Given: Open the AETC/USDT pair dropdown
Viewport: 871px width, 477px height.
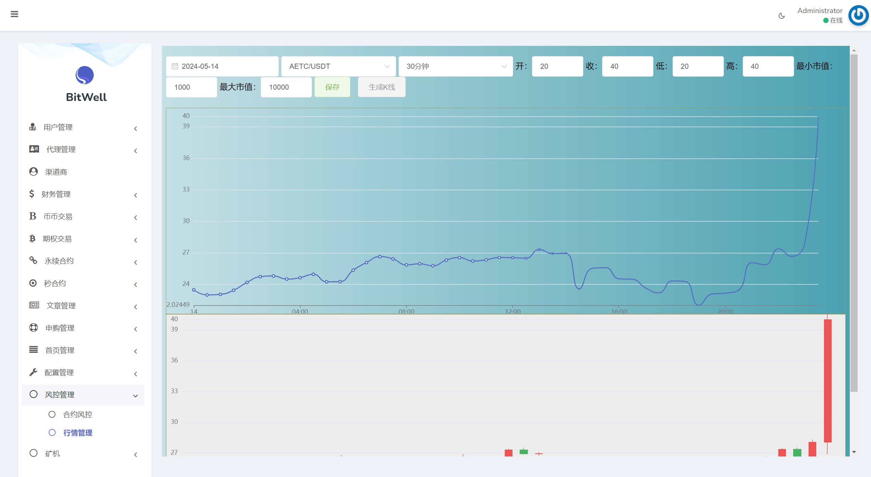Looking at the screenshot, I should tap(338, 66).
